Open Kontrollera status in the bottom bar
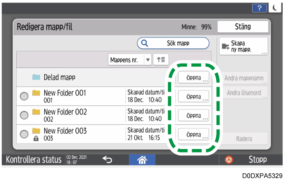284x180 pixels. pyautogui.click(x=33, y=160)
